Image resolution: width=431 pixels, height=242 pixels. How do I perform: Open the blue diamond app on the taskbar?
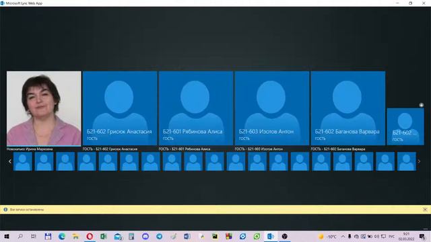tap(242, 236)
